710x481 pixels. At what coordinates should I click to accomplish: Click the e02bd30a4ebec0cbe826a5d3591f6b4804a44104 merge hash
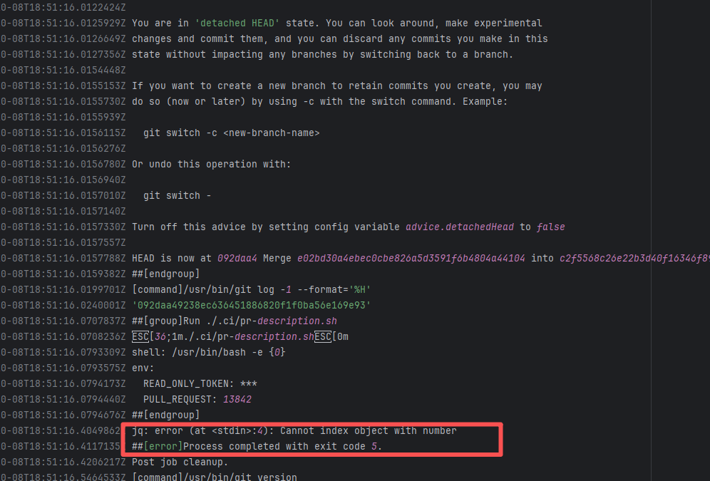click(x=411, y=258)
